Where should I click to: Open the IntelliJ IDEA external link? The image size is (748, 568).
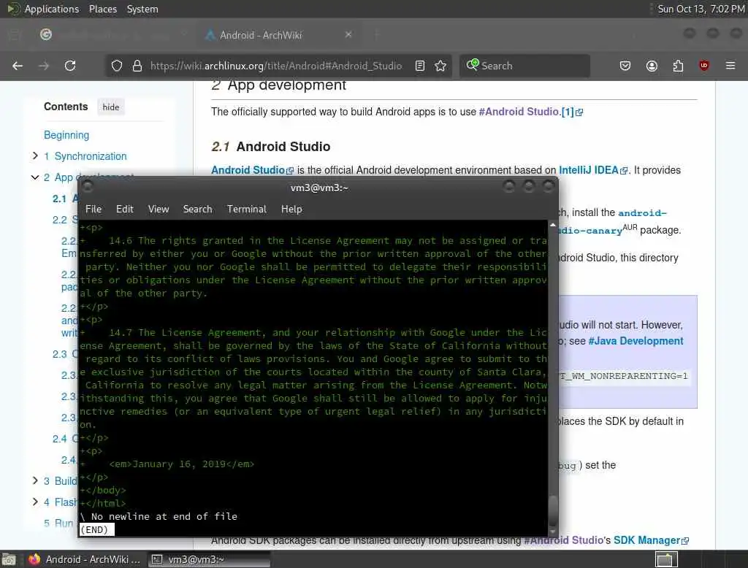pos(593,170)
